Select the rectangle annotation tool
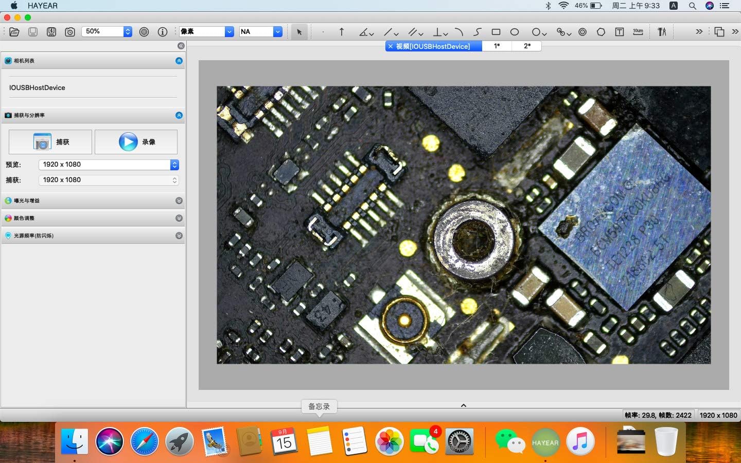741x463 pixels. [x=496, y=31]
